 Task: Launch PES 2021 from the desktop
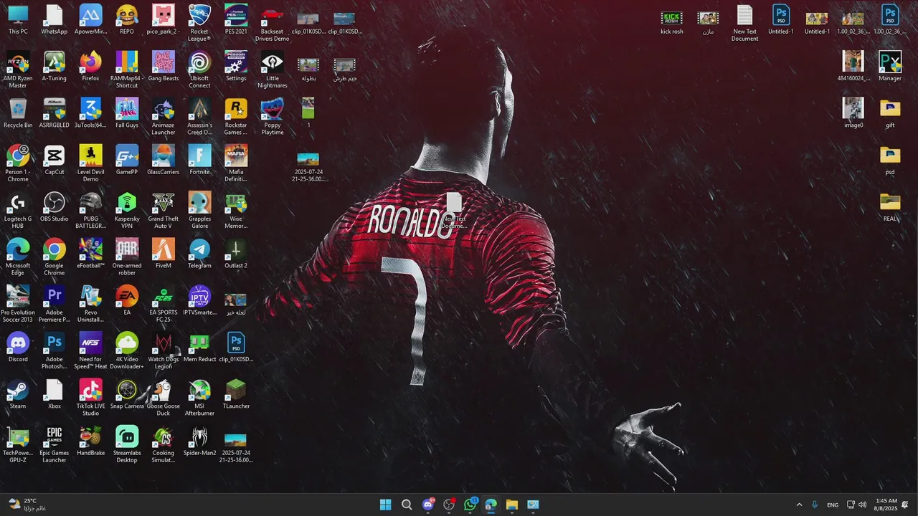(x=236, y=19)
